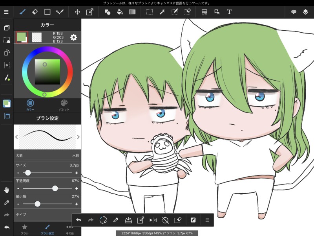Screen dimensions: 314x236
Task: Select the dotted polyline brush tool
Action: tap(60, 12)
